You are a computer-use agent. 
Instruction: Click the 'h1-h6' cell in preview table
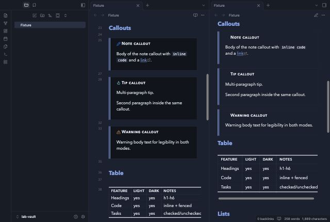point(285,168)
